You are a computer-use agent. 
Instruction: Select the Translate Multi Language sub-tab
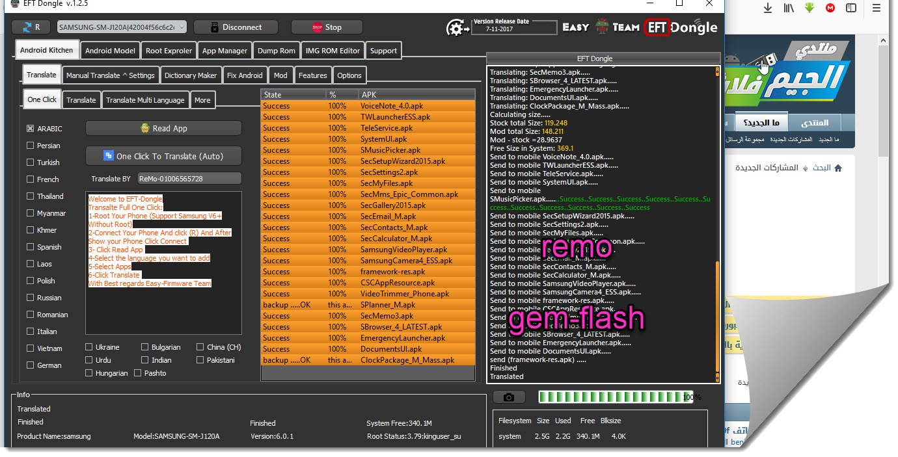click(x=145, y=100)
